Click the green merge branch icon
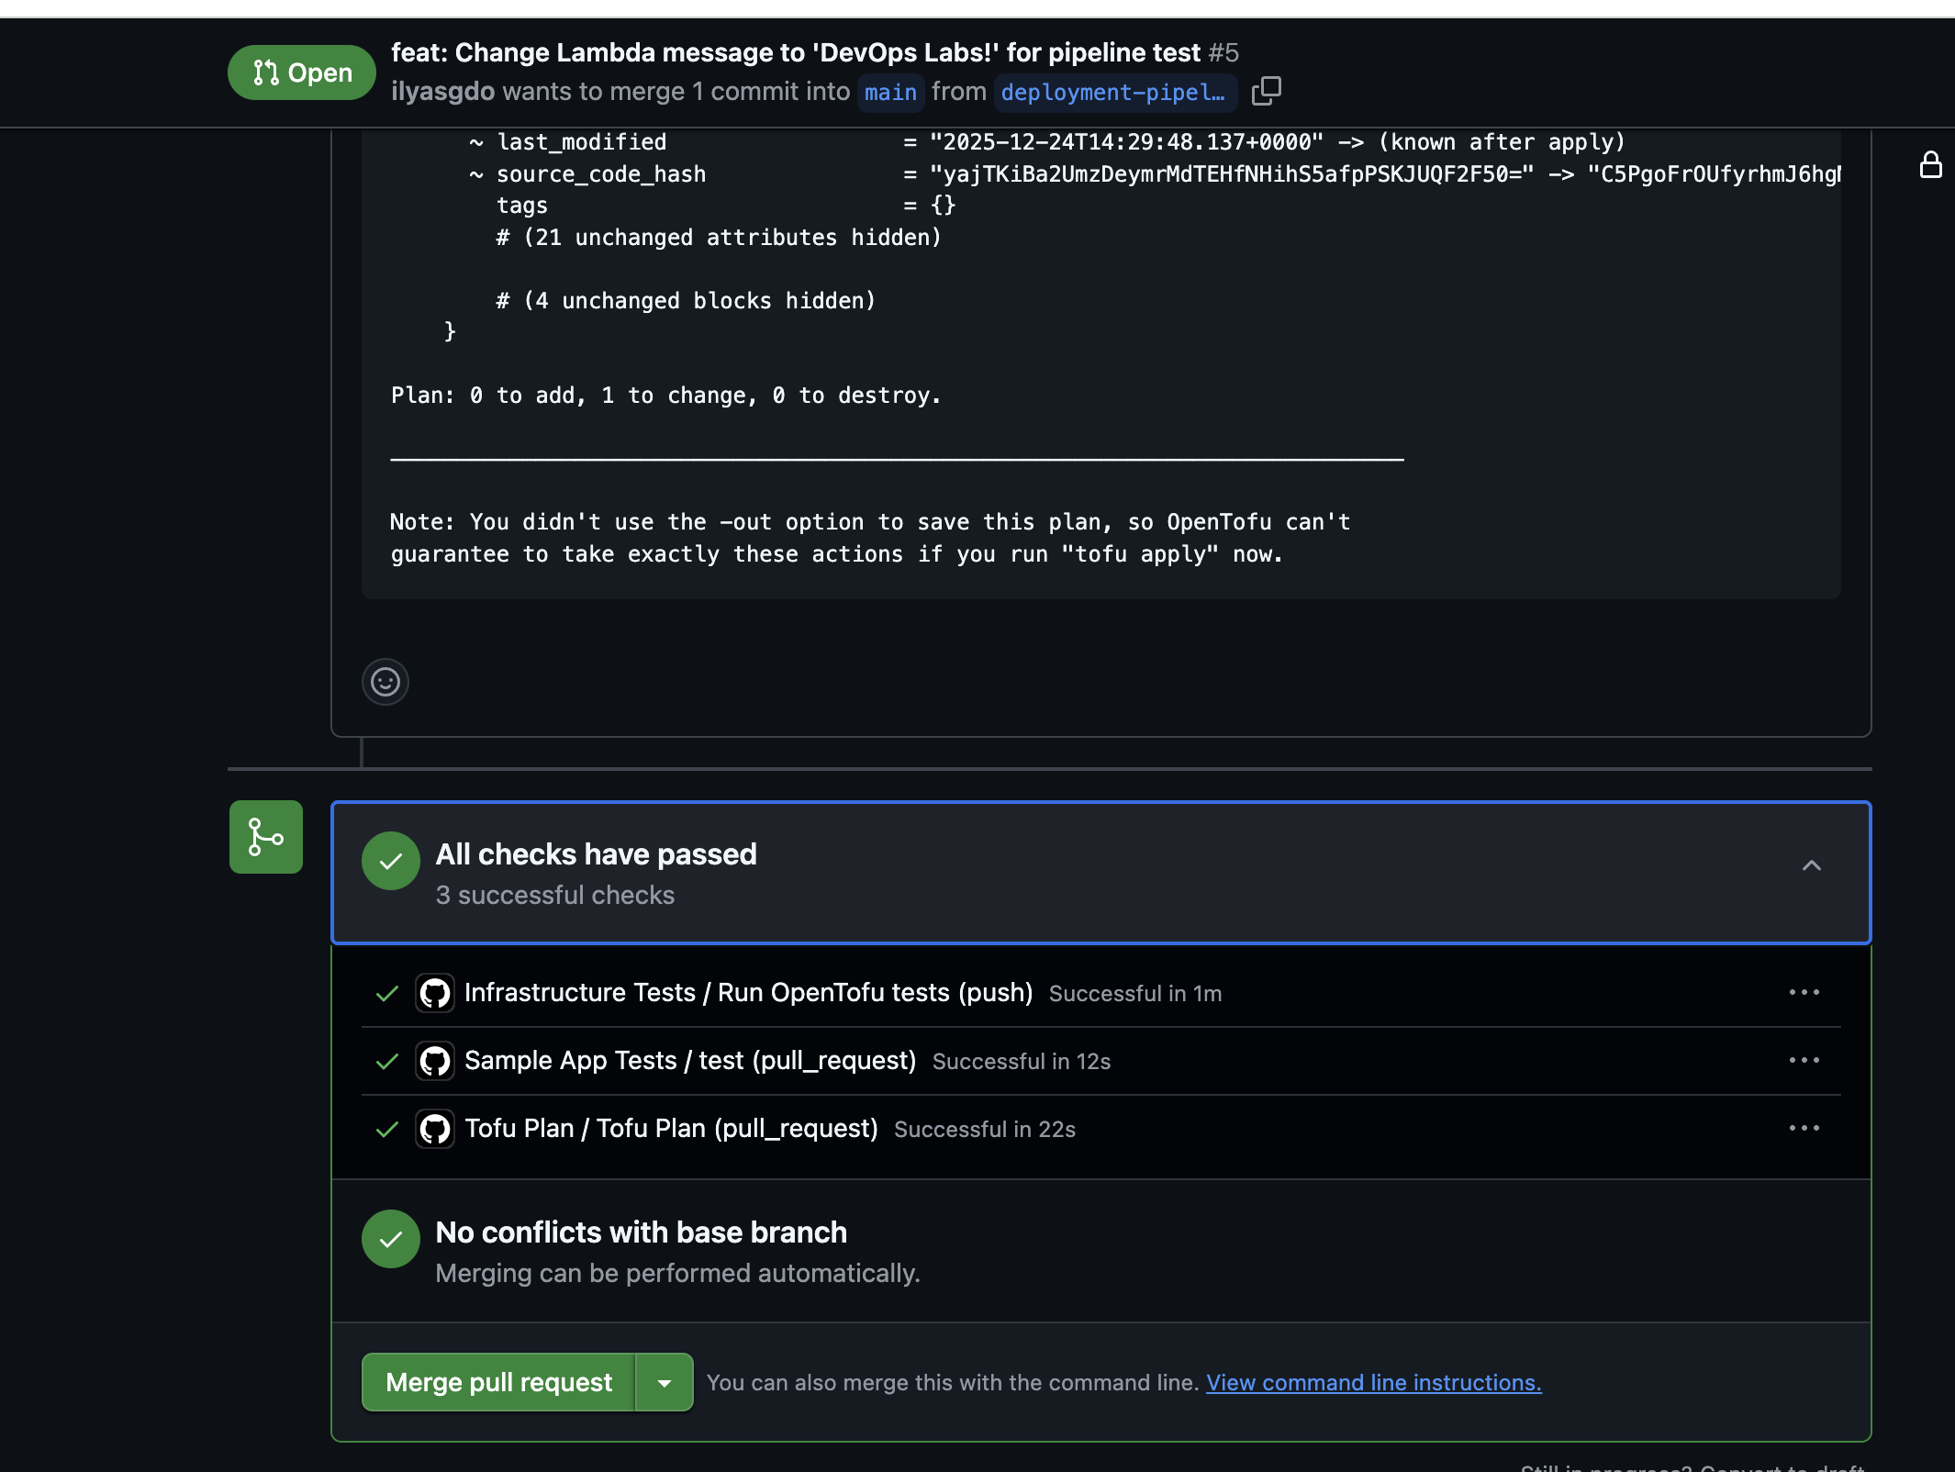The image size is (1955, 1472). point(266,837)
